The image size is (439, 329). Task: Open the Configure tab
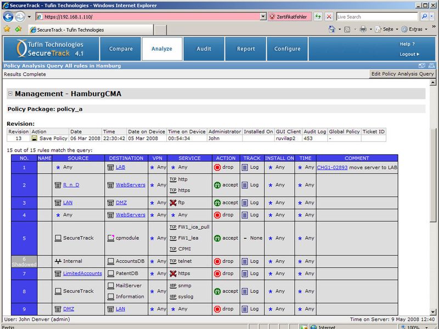(x=287, y=49)
